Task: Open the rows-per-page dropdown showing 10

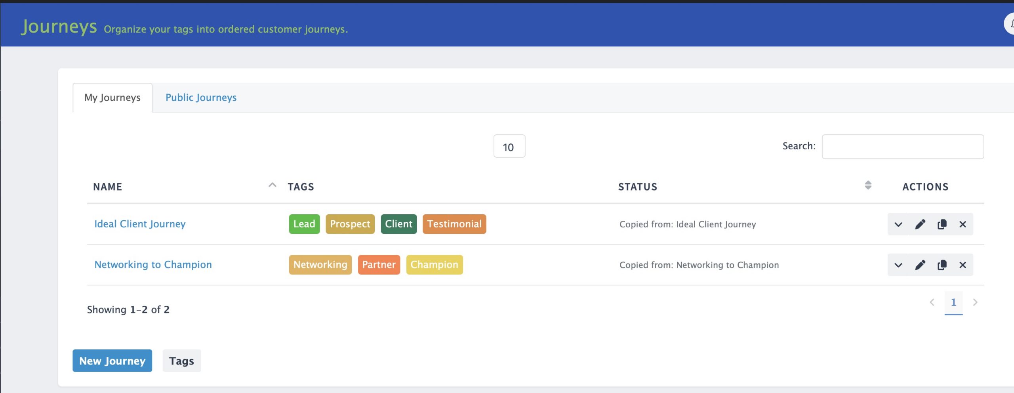Action: pos(509,147)
